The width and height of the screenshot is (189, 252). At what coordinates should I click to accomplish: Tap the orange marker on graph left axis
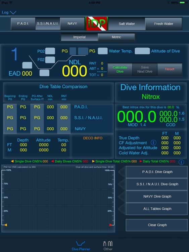[5, 225]
